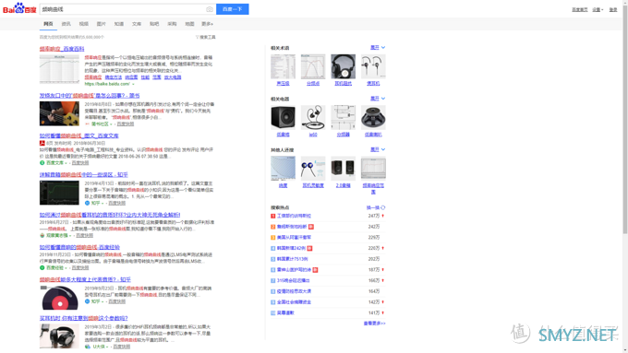
Task: Open dropdown arrow next to 百度文库 source
Action: pos(66,163)
